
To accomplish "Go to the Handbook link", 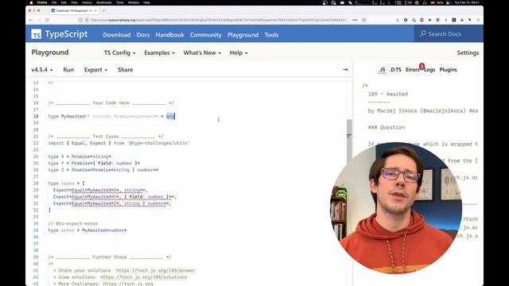I will (x=169, y=35).
